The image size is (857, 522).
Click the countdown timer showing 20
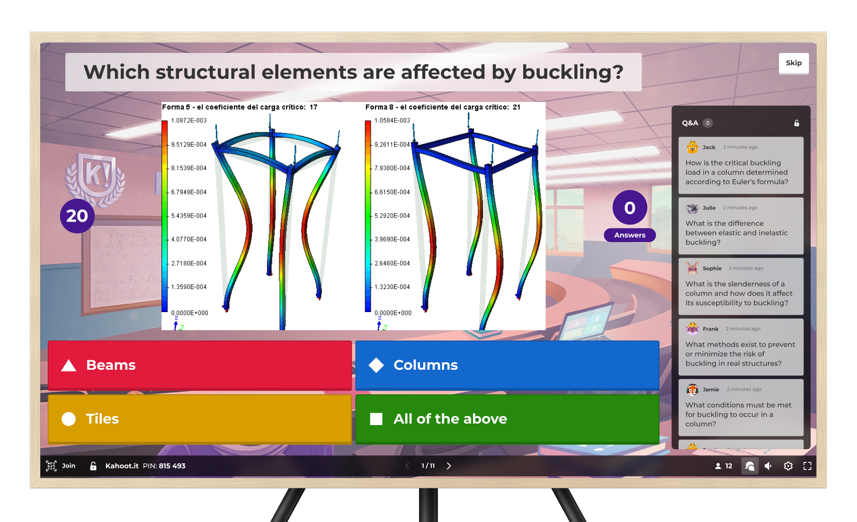(x=77, y=215)
